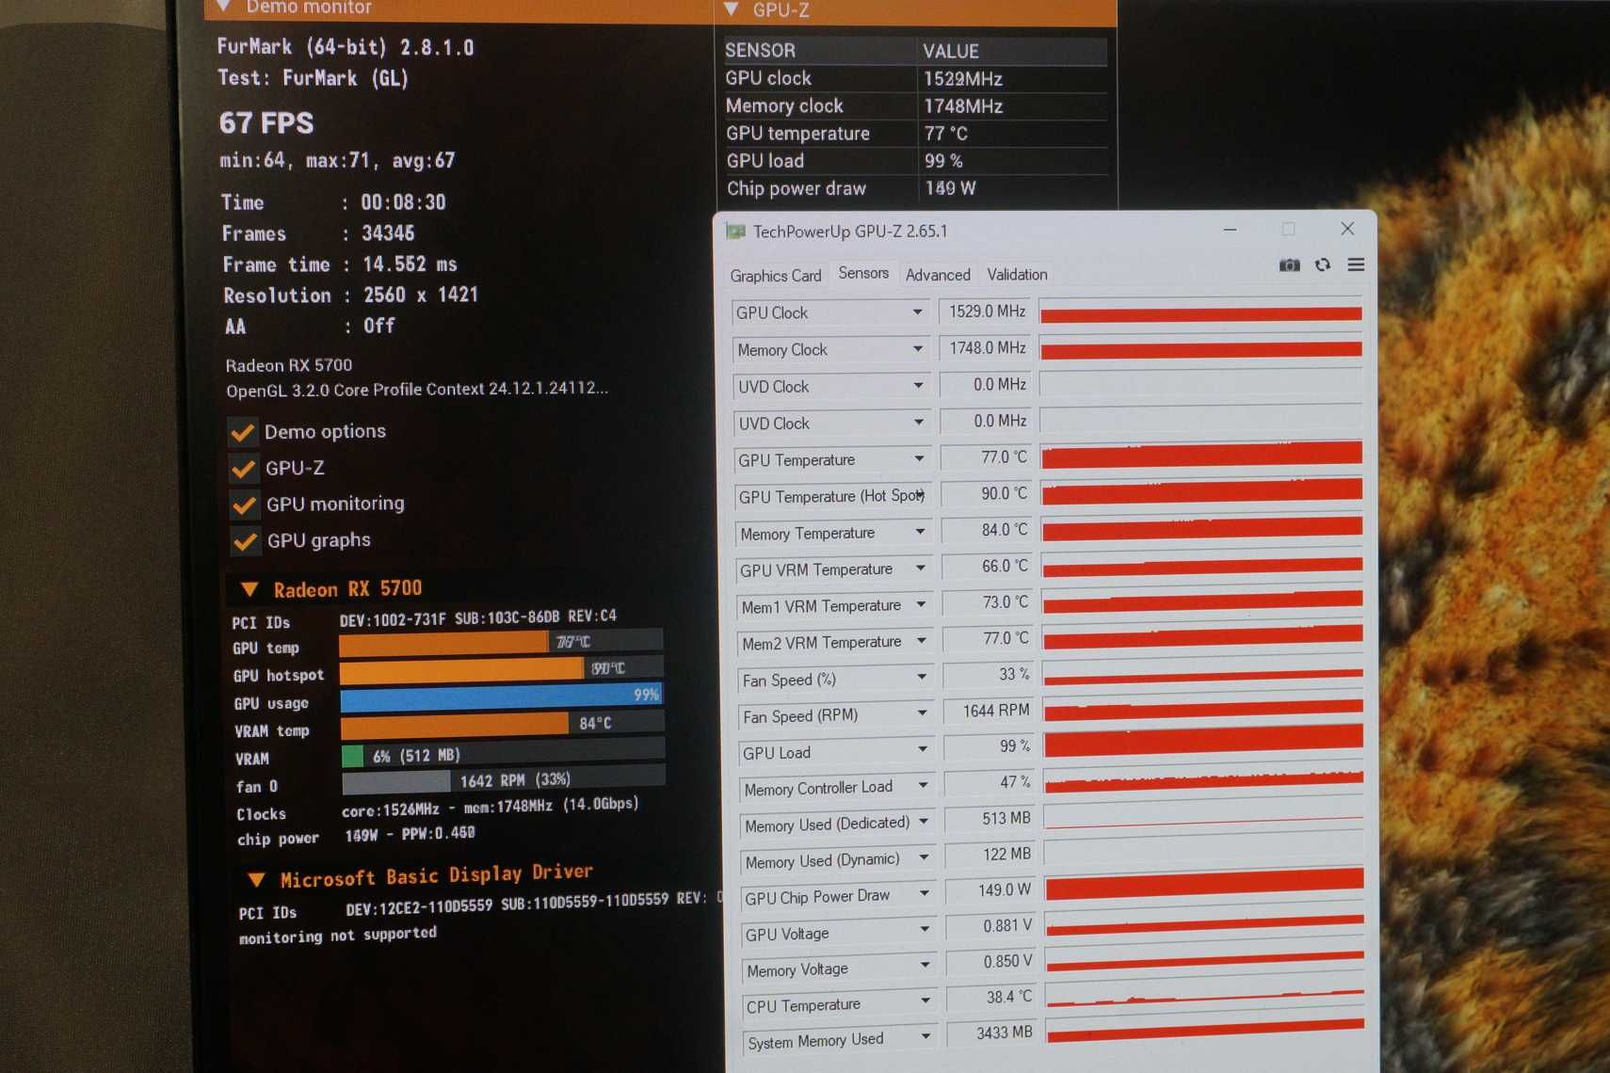Screen dimensions: 1610x1073
Task: Minimize the TechPowerUp GPU-Z window
Action: point(1230,230)
